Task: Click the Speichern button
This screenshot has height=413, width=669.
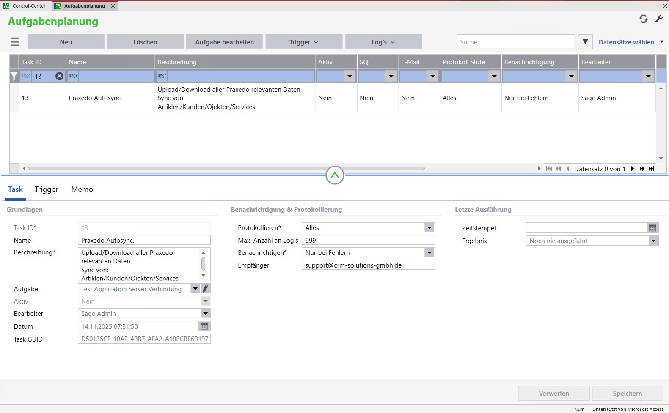Action: (628, 393)
